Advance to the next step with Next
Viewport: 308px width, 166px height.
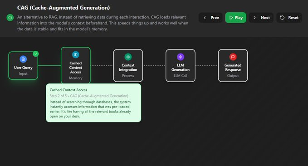[x=261, y=18]
